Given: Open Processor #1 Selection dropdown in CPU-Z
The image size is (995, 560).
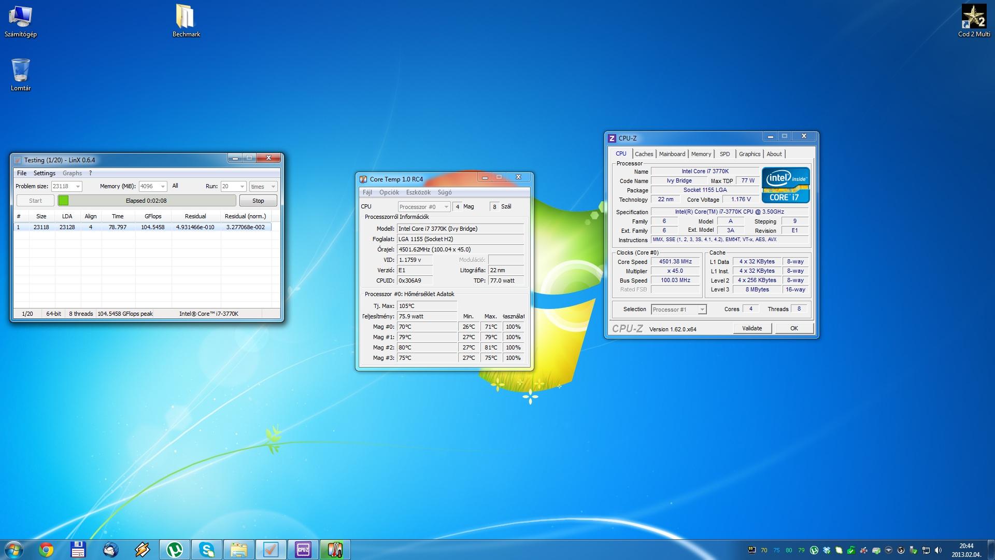Looking at the screenshot, I should pyautogui.click(x=679, y=310).
